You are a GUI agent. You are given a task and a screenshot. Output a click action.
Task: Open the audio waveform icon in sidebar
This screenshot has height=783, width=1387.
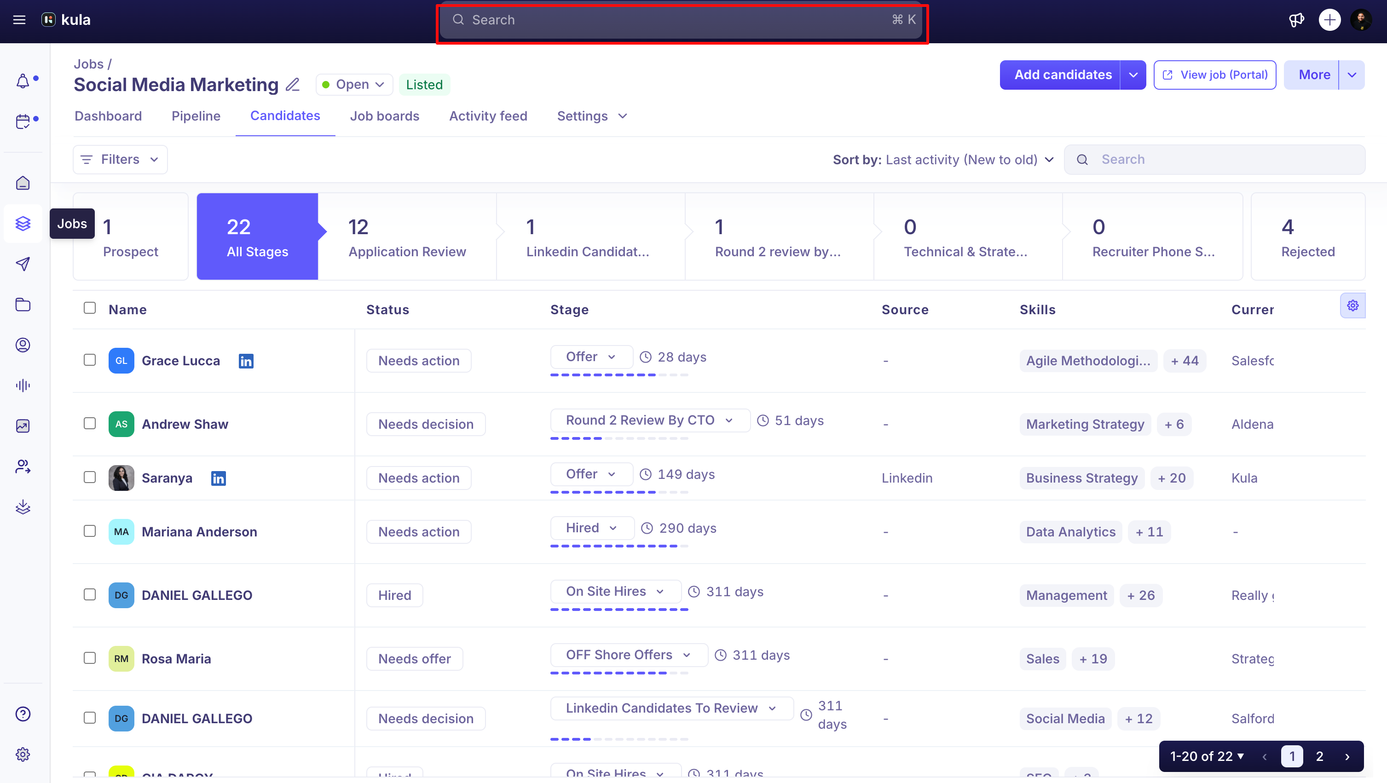point(23,386)
